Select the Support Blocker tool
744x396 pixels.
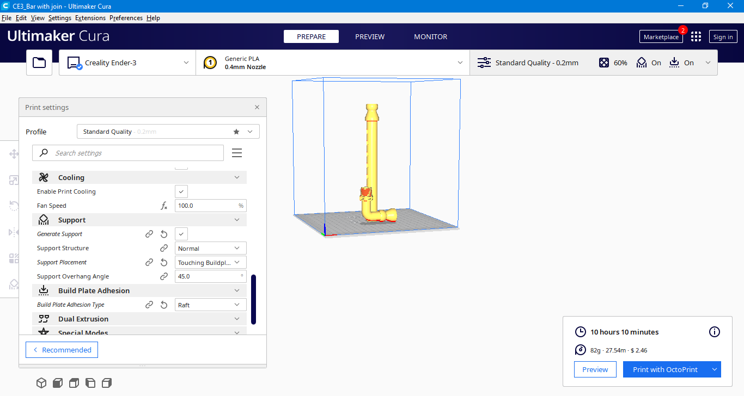[14, 284]
